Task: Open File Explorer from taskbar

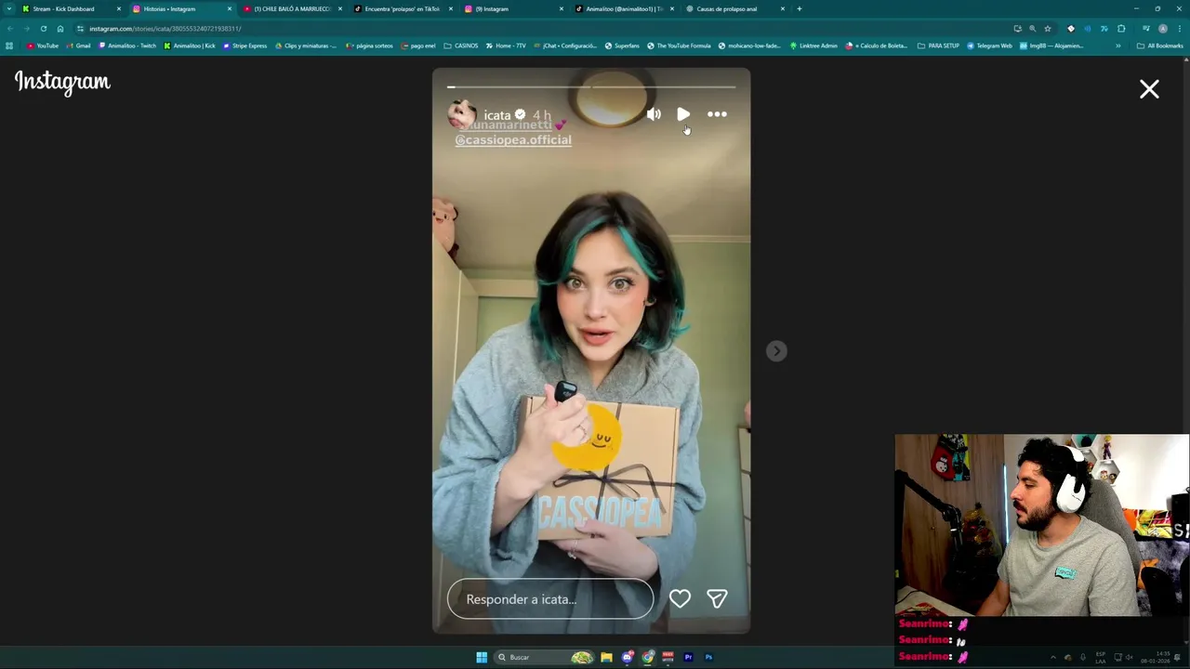Action: click(x=606, y=657)
